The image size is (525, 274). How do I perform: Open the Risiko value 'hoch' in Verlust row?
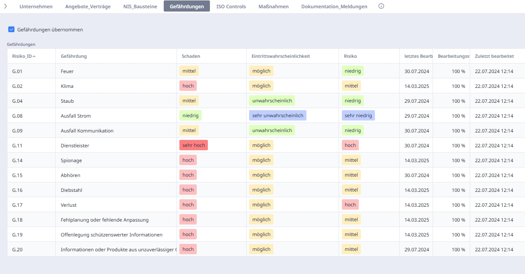350,205
